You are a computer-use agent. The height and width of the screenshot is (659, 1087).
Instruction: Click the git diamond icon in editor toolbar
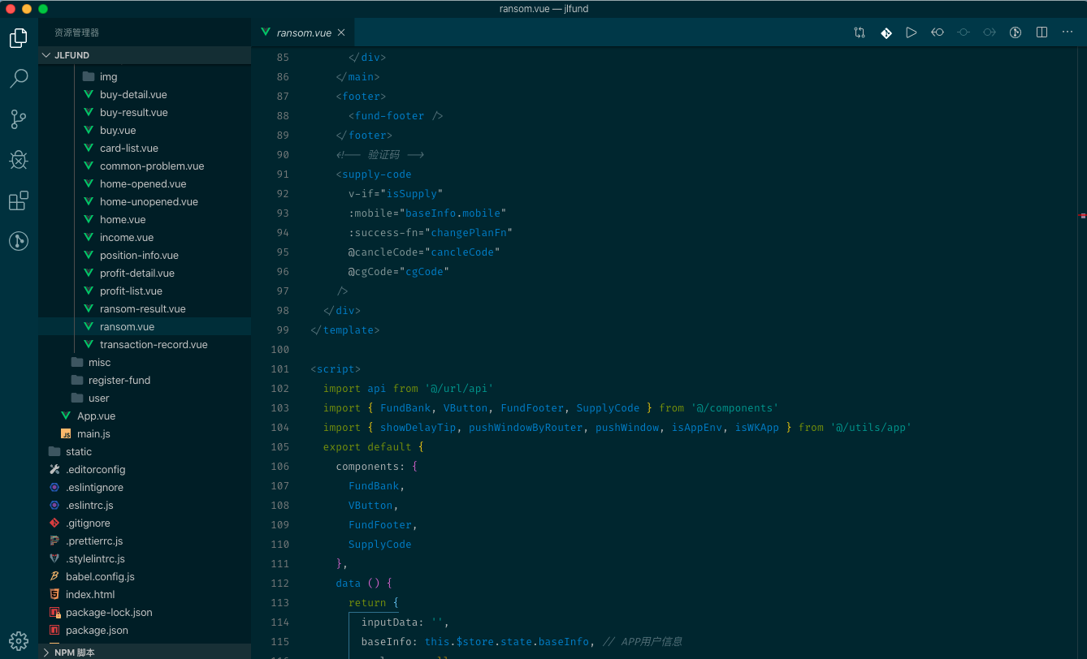(x=886, y=32)
